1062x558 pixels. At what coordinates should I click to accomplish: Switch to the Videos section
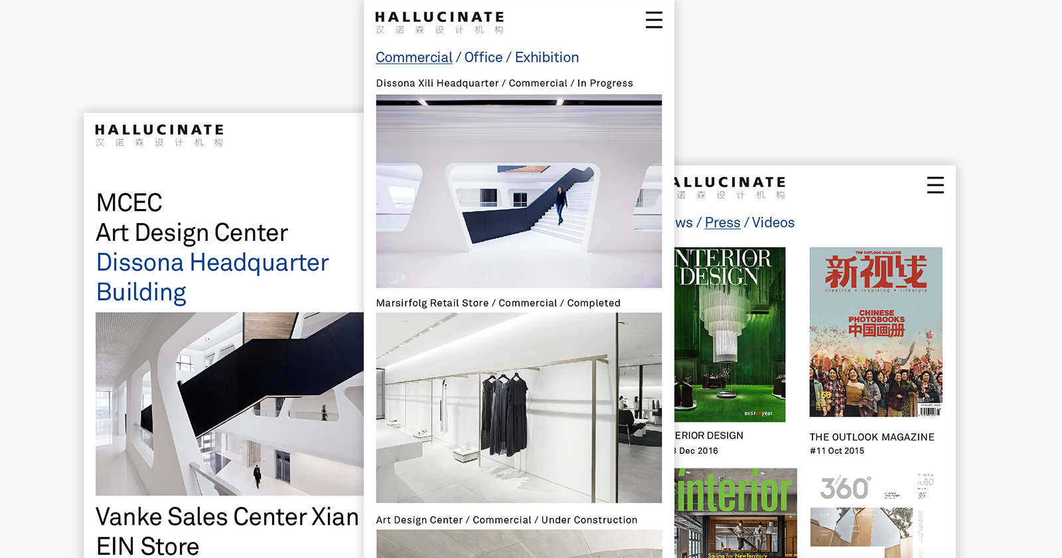coord(773,223)
